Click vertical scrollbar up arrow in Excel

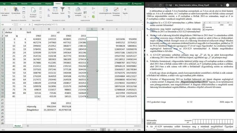[x=143, y=29]
